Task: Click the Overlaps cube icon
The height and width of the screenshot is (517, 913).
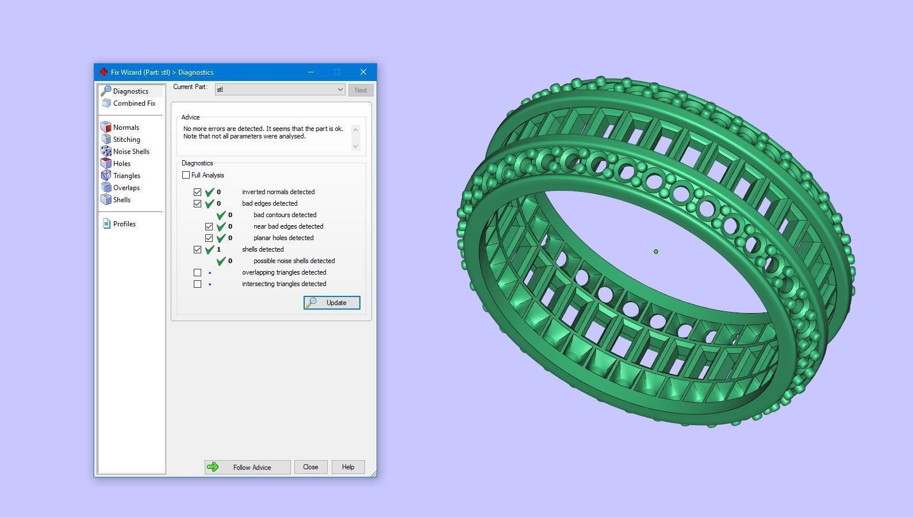Action: 106,187
